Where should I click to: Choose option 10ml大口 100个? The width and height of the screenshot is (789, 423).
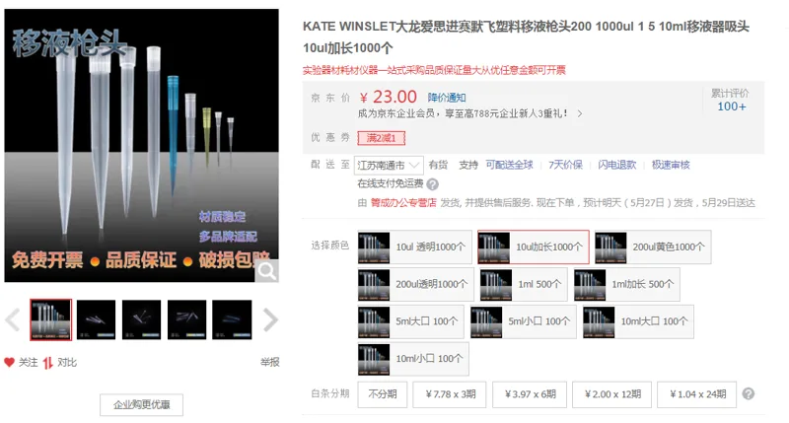(638, 321)
